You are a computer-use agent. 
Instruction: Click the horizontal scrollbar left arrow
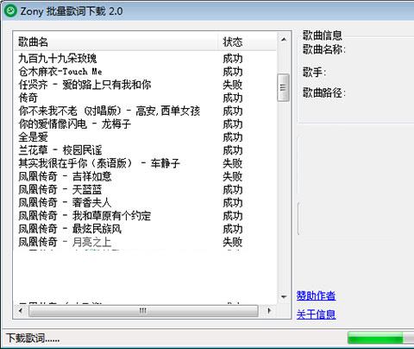coord(21,311)
